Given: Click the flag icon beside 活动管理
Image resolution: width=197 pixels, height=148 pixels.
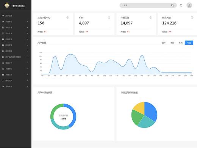Looking at the screenshot, I should click(3, 33).
